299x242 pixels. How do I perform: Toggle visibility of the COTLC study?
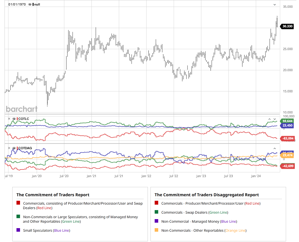(14, 119)
